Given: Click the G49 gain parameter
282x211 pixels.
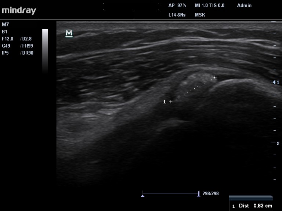Looking at the screenshot, I should coord(6,46).
